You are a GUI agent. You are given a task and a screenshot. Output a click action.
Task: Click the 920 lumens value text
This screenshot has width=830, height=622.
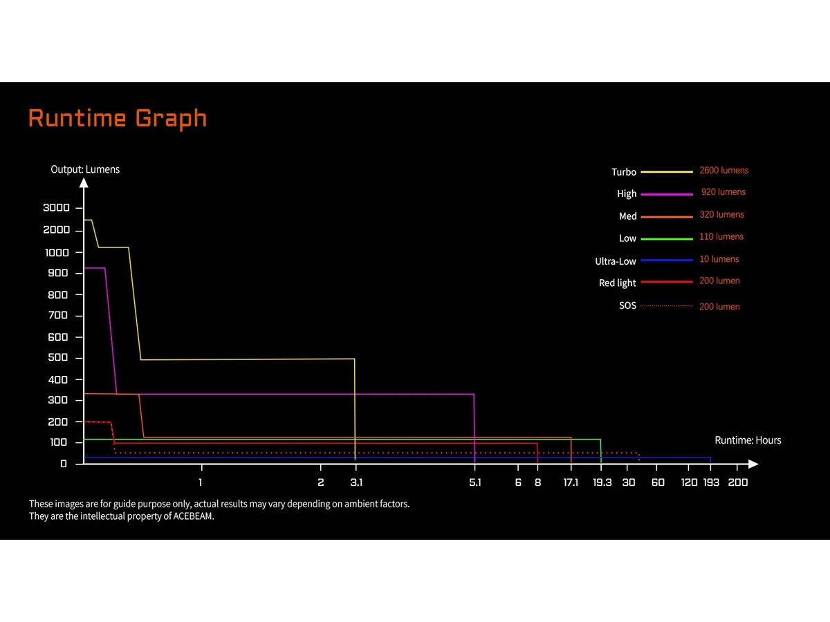coord(723,192)
